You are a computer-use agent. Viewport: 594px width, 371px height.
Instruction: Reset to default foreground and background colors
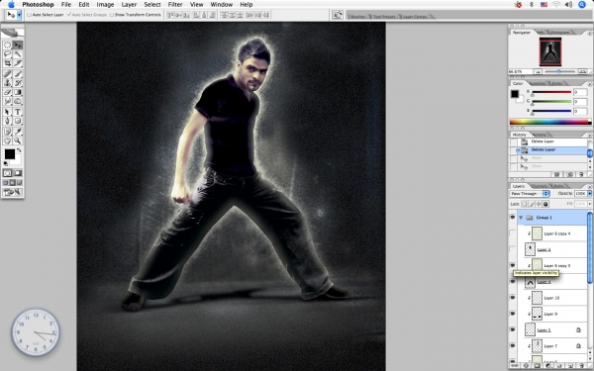pyautogui.click(x=6, y=163)
